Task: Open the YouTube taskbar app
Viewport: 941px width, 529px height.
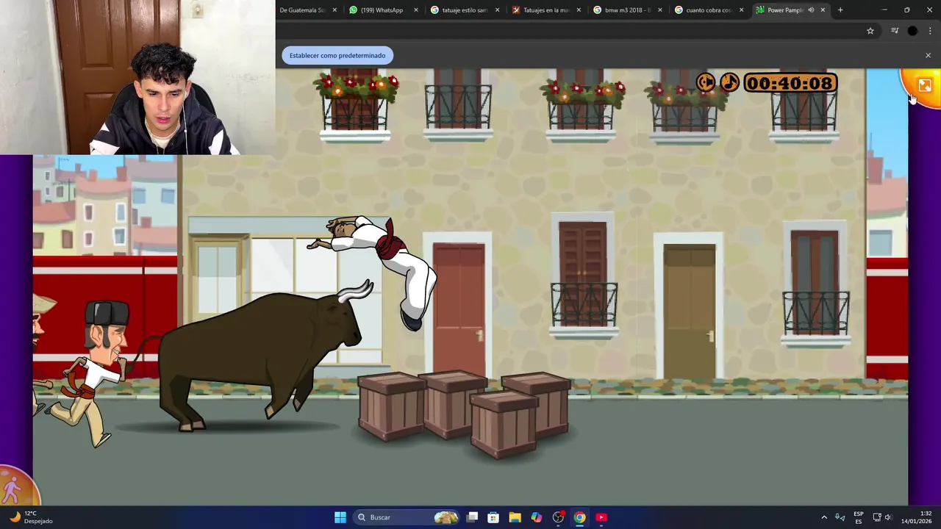Action: coord(601,517)
